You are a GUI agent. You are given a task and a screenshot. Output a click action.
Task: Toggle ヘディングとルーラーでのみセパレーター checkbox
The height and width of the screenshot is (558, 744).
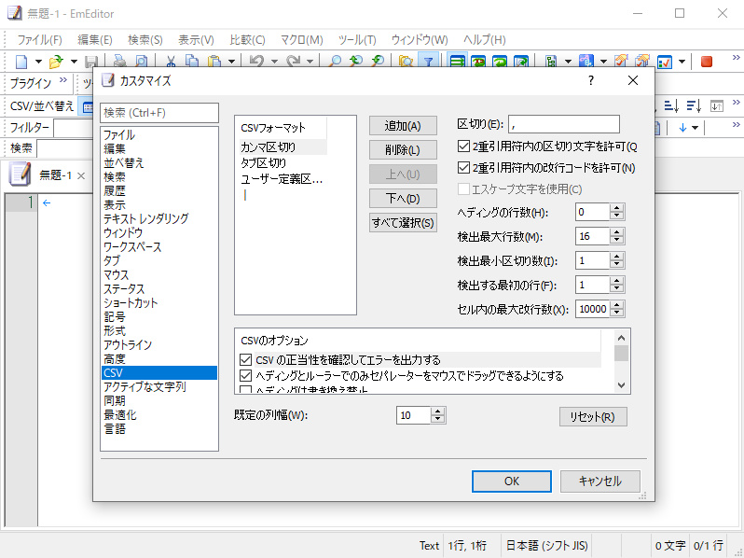[245, 376]
